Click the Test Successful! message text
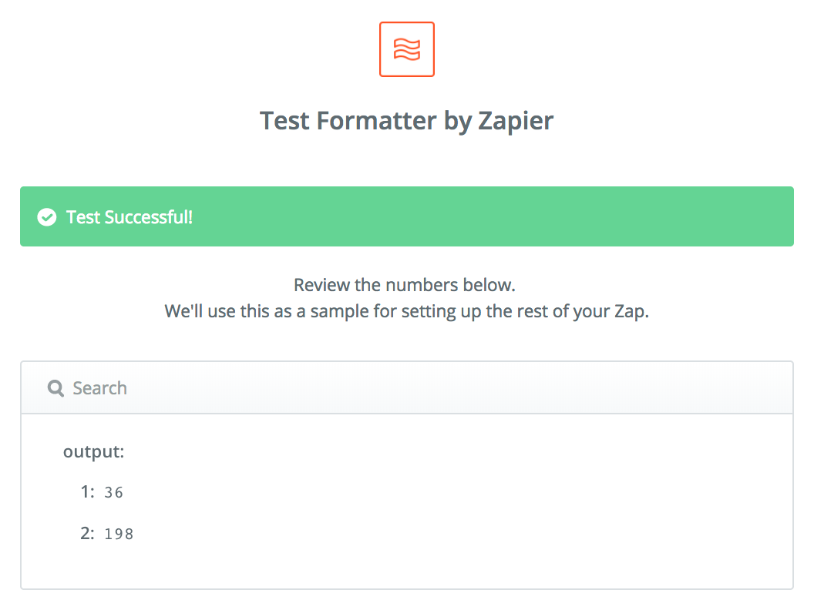The width and height of the screenshot is (814, 610). (x=129, y=217)
